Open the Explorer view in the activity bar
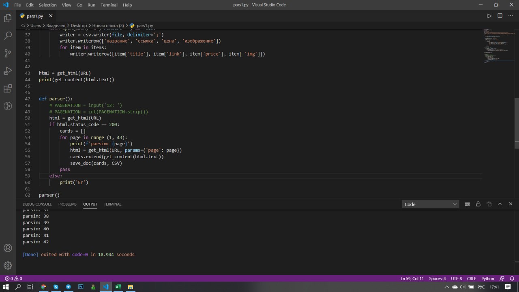The image size is (519, 292). 8,18
